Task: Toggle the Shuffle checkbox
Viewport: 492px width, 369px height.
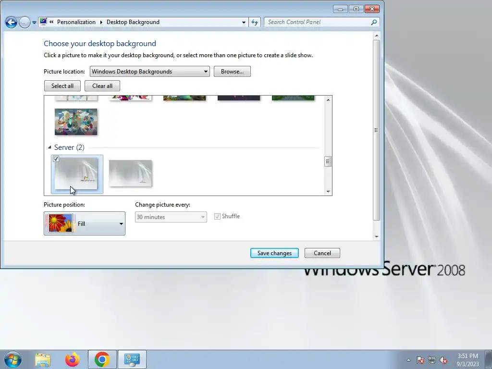Action: coord(217,217)
